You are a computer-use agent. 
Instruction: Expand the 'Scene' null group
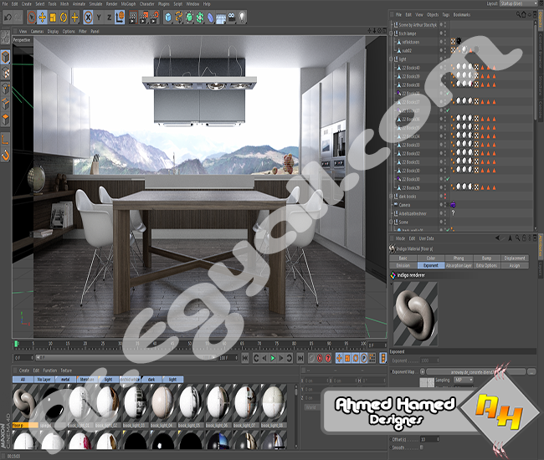tap(391, 222)
